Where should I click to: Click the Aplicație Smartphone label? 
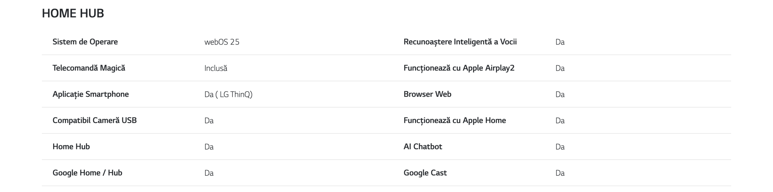coord(91,94)
